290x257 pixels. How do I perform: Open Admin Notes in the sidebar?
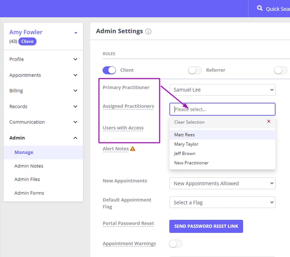[29, 166]
